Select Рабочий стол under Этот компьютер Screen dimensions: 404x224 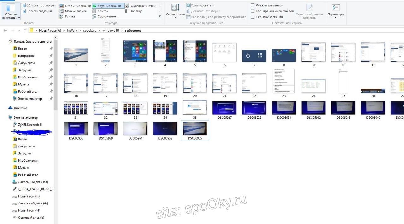(x=28, y=175)
